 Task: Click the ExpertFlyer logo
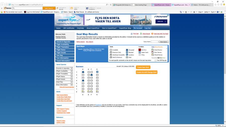69,20
